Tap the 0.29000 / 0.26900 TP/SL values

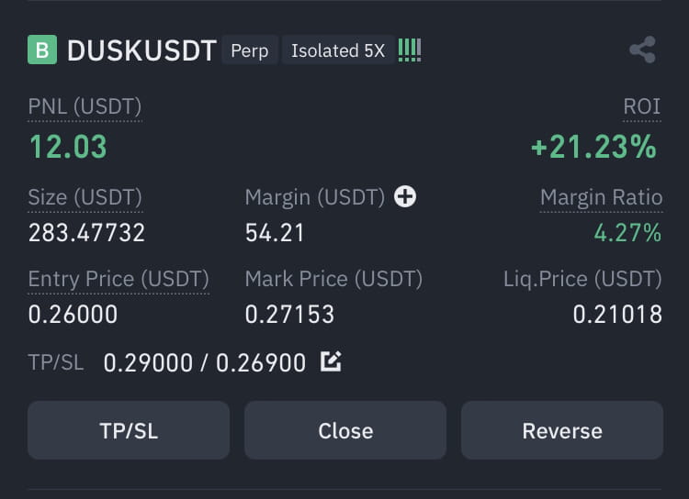204,362
